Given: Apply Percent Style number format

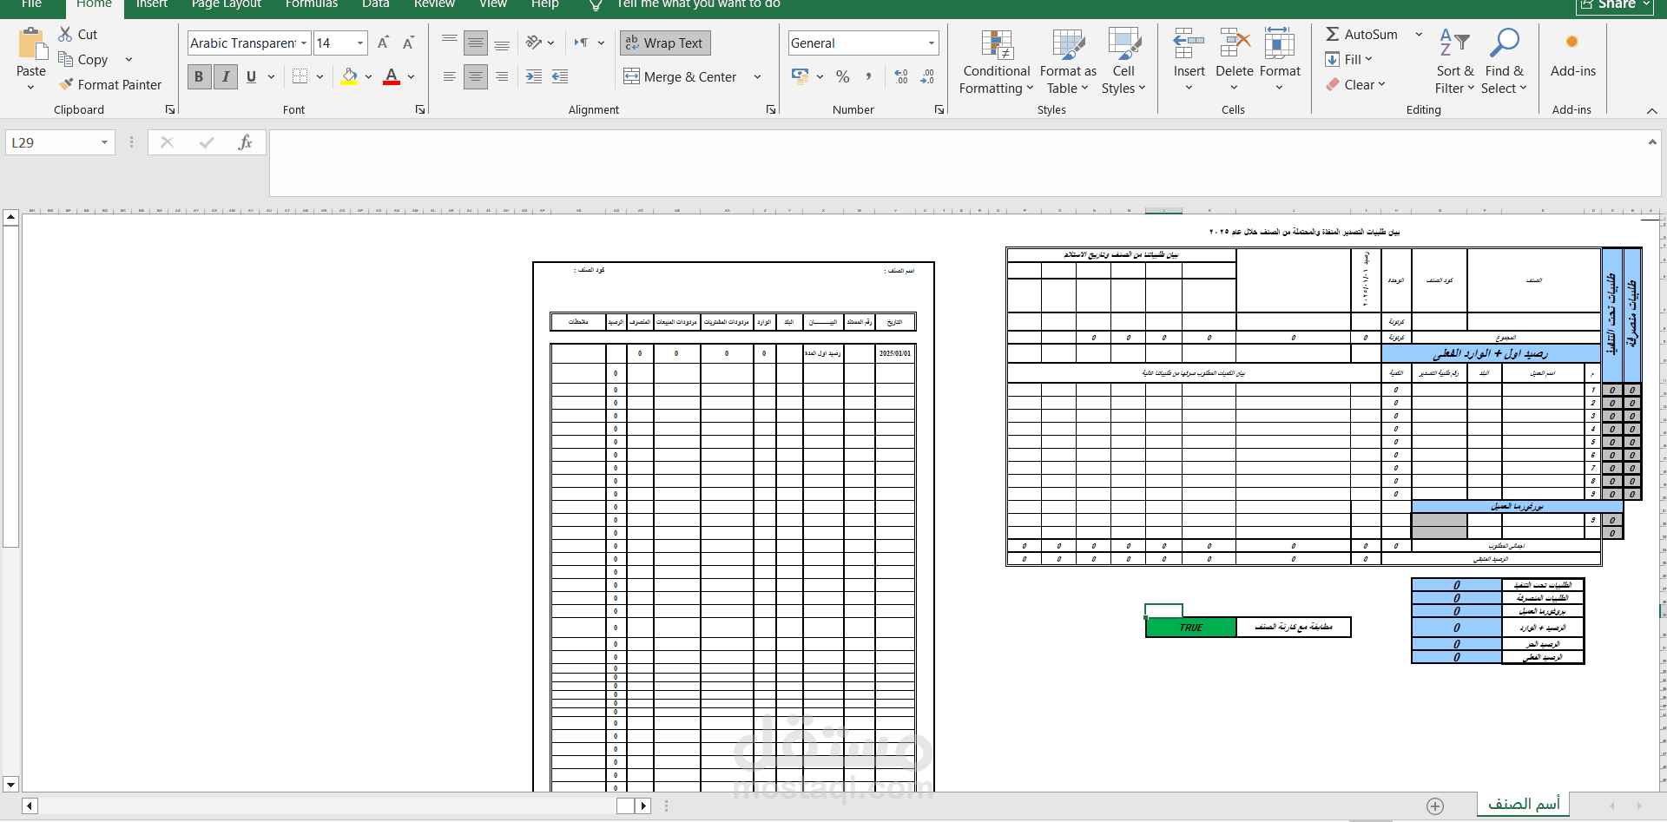Looking at the screenshot, I should [x=843, y=76].
